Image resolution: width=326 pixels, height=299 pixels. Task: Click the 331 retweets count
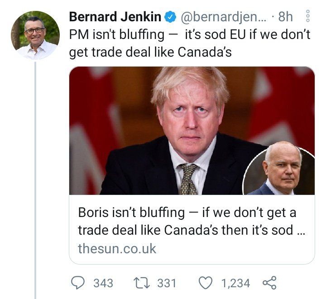[x=167, y=283]
